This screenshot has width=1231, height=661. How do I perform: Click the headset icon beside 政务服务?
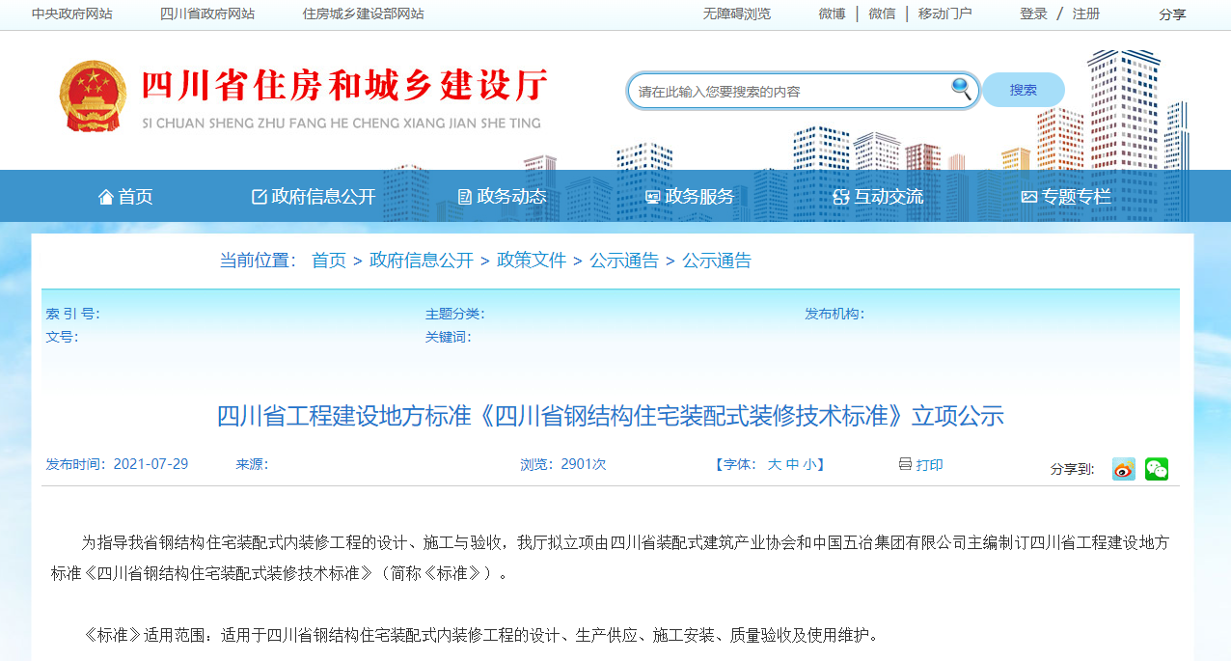pyautogui.click(x=652, y=196)
